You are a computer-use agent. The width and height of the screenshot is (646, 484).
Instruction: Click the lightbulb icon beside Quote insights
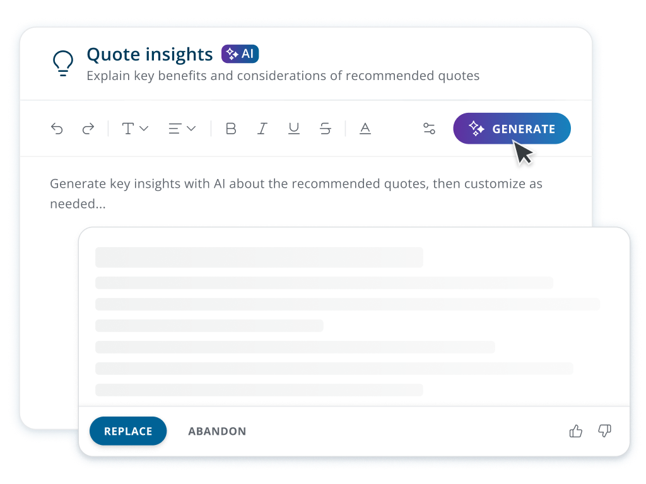(x=62, y=64)
